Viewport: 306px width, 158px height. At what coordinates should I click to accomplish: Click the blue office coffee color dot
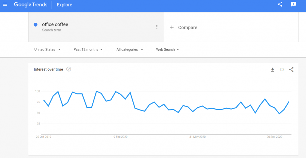[36, 25]
